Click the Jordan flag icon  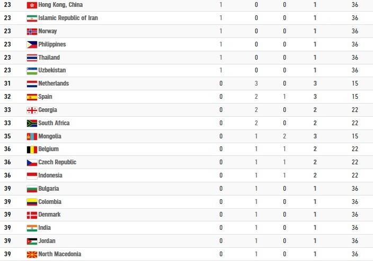[x=32, y=241]
